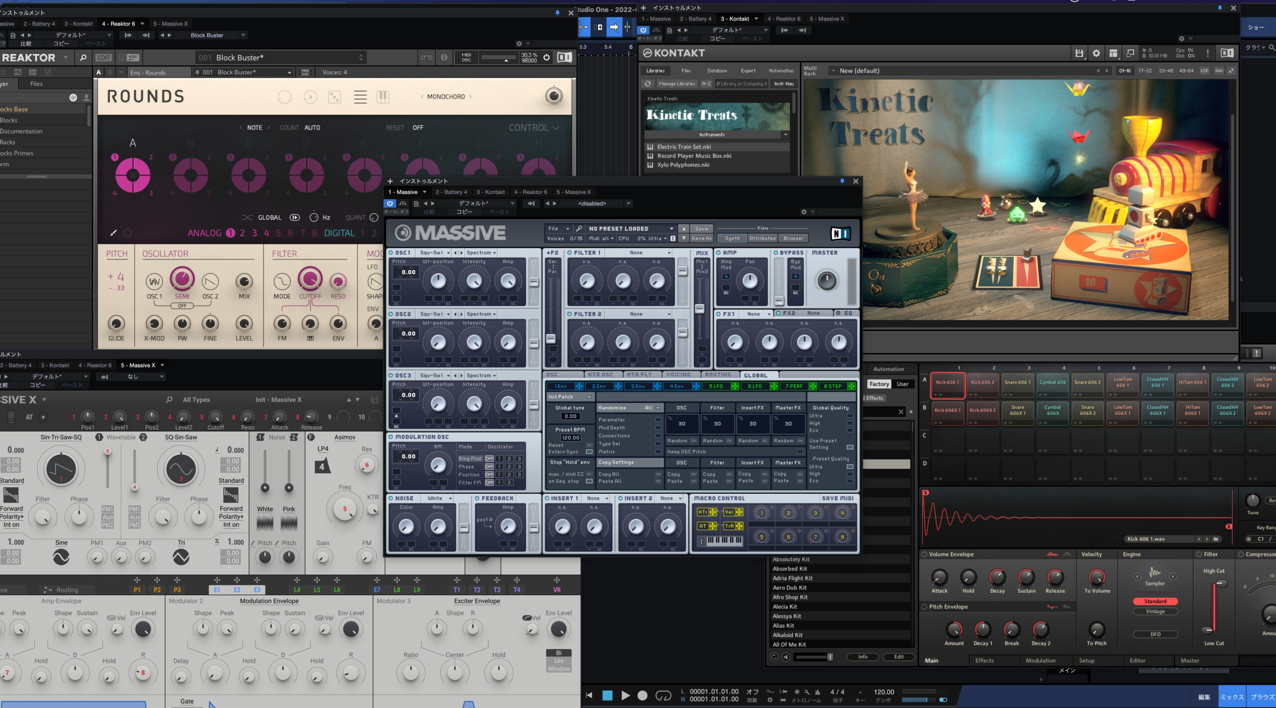Open OSC1 Squ-Swl wavetable dropdown
The width and height of the screenshot is (1276, 708).
(435, 253)
